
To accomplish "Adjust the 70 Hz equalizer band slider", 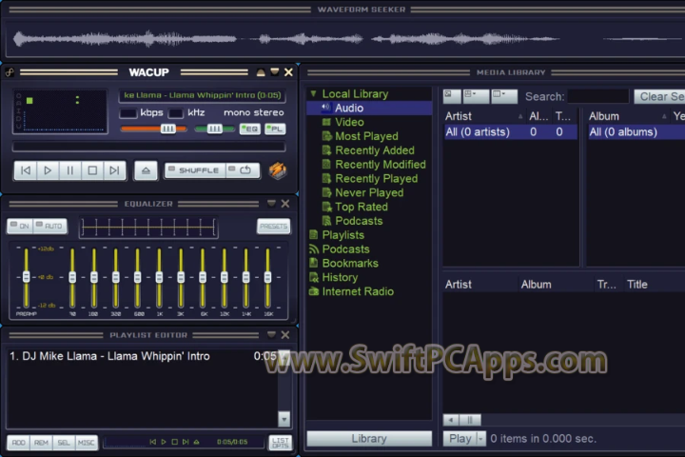I will (72, 277).
